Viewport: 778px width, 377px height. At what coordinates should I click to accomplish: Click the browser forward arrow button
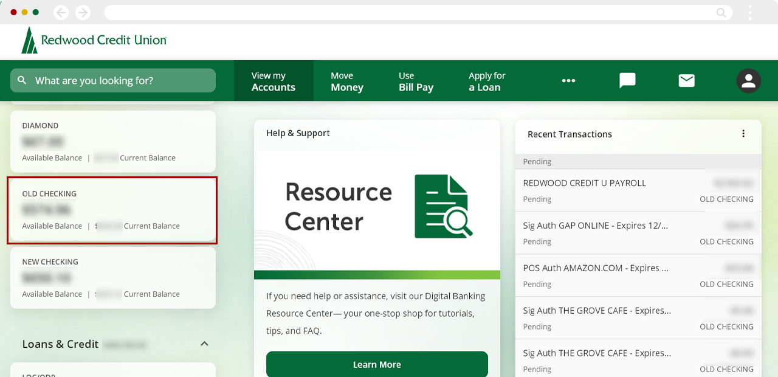(83, 12)
